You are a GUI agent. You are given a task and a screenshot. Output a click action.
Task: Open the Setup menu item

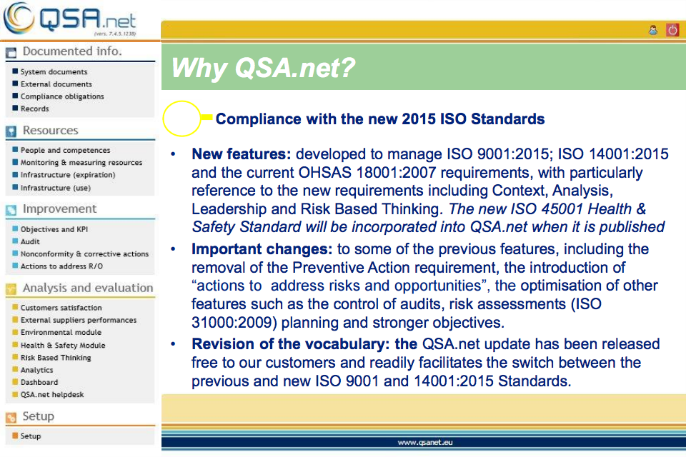pos(31,436)
